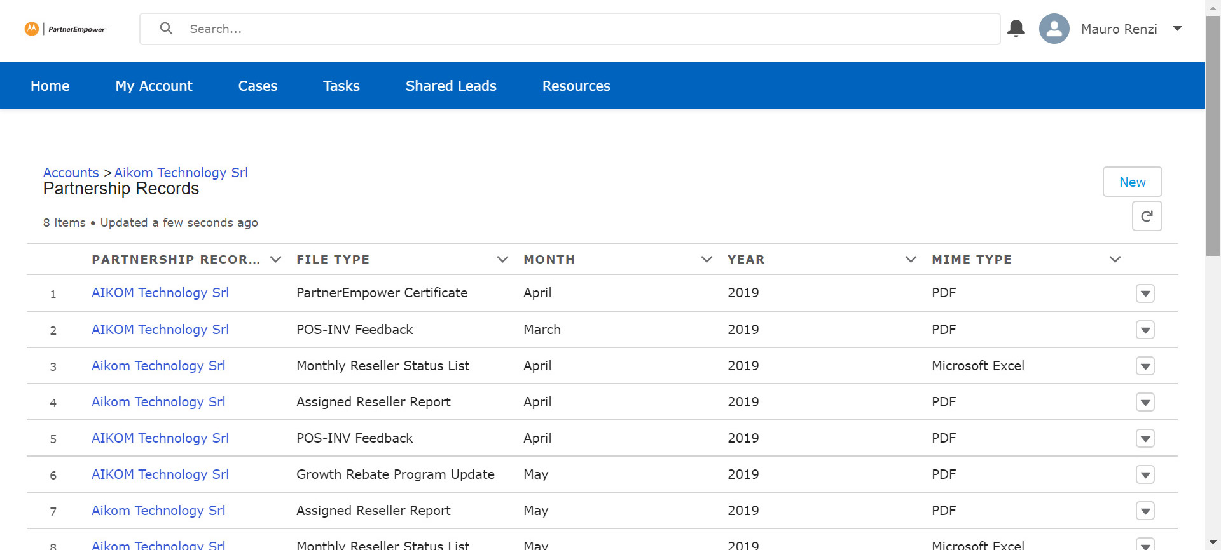Click the page vertical scrollbar thumb
This screenshot has width=1221, height=550.
click(1213, 137)
